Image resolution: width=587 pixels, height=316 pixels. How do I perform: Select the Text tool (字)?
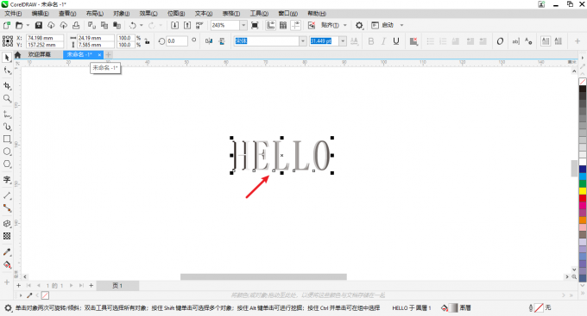[7, 180]
